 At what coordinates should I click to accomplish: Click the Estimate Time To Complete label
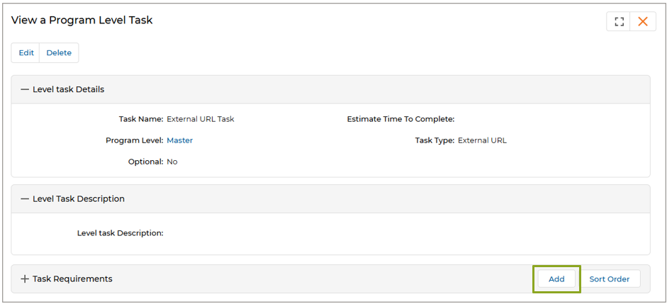coord(400,119)
